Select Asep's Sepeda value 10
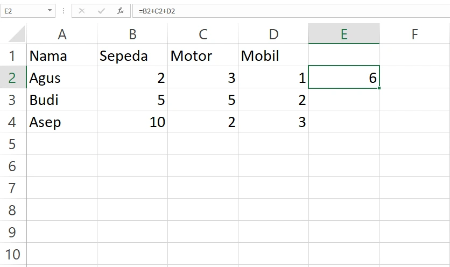Screen dimensions: 450x267 coord(132,122)
